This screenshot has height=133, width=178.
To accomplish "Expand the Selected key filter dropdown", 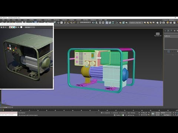I will point(166,113).
